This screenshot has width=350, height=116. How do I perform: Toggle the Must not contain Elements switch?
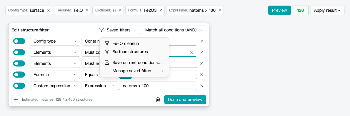[x=19, y=63]
